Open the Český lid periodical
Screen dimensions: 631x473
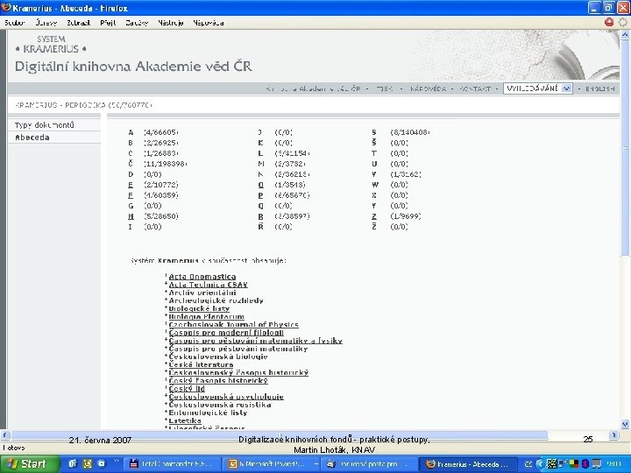pyautogui.click(x=187, y=389)
